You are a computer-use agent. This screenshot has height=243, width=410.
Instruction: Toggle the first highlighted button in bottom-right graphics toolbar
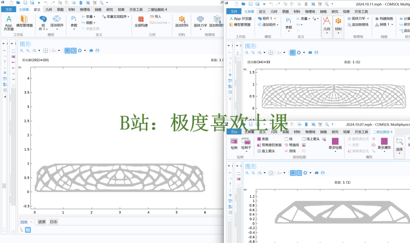[x=293, y=173]
